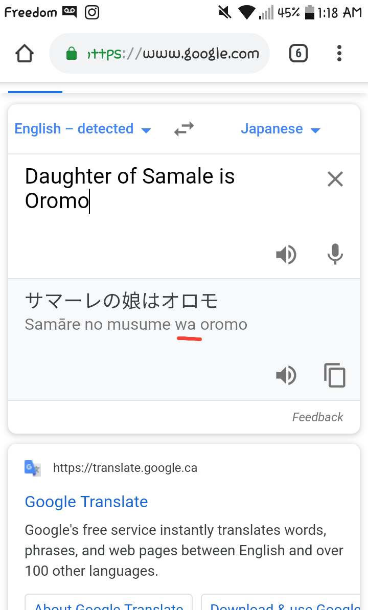Start voice input with the microphone
368x610 pixels.
coord(335,254)
